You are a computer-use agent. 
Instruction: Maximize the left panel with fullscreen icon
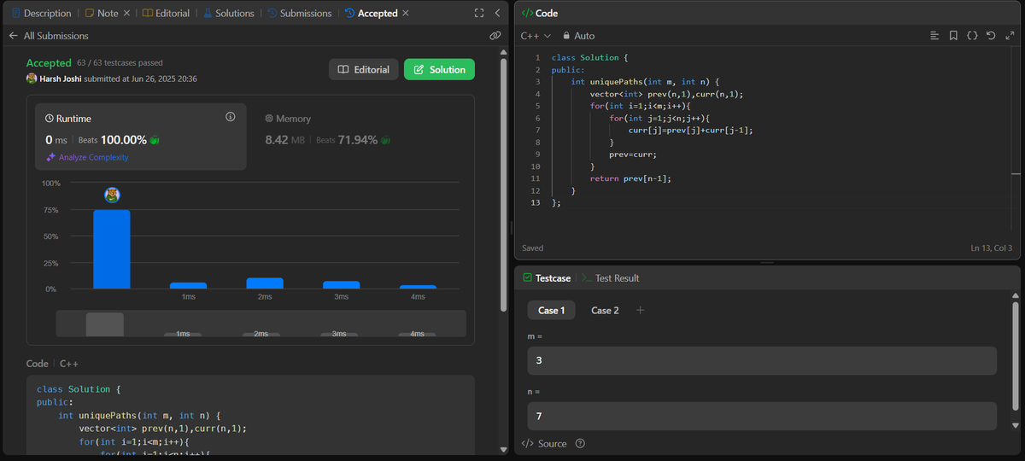(479, 14)
